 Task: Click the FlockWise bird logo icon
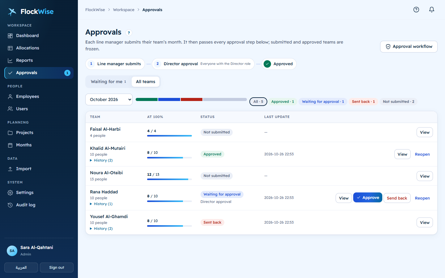(12, 12)
